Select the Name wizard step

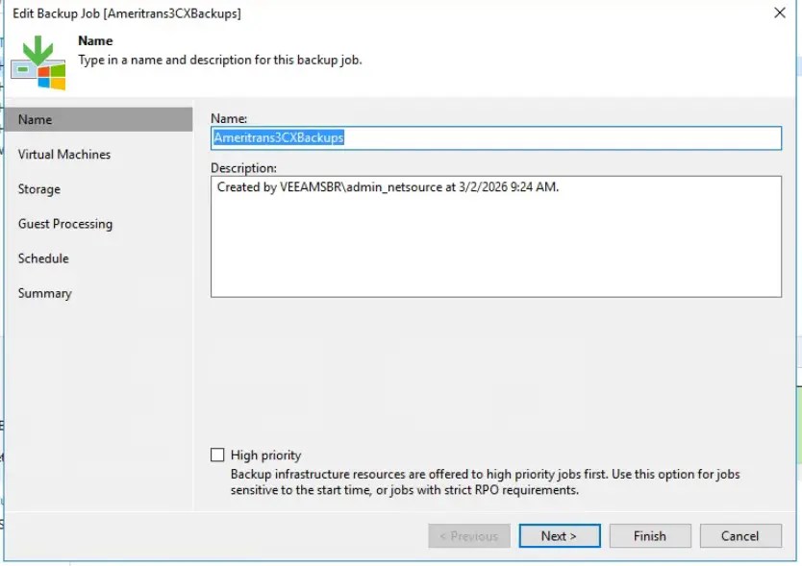[x=99, y=120]
